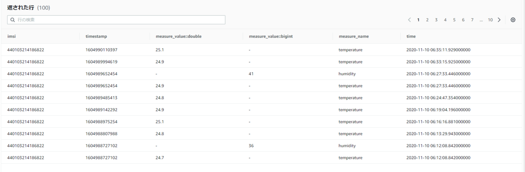This screenshot has width=525, height=172.
Task: Go to next page with right chevron
Action: [x=499, y=20]
